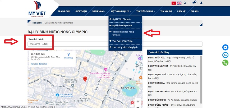
Task: Expand the SẢN PHẨM dropdown menu
Action: [x=99, y=11]
